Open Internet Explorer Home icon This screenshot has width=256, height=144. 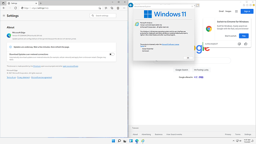[x=244, y=5]
